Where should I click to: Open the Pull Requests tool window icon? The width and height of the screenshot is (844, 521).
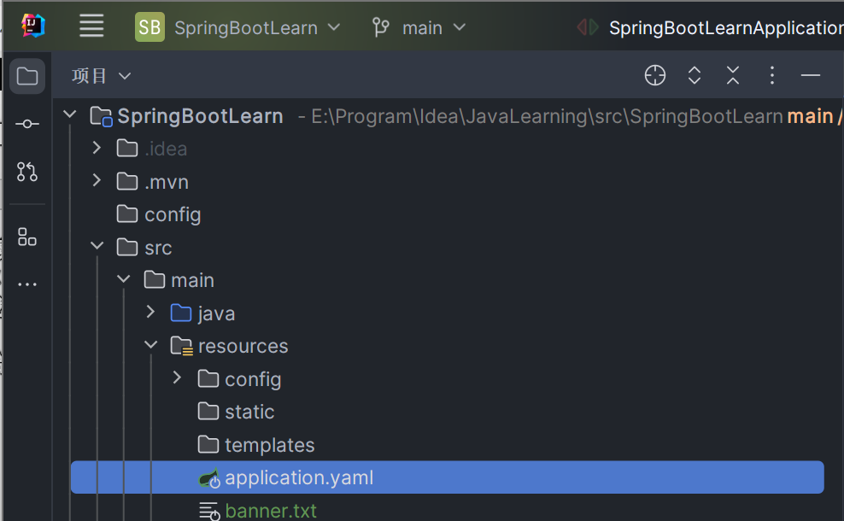click(27, 172)
